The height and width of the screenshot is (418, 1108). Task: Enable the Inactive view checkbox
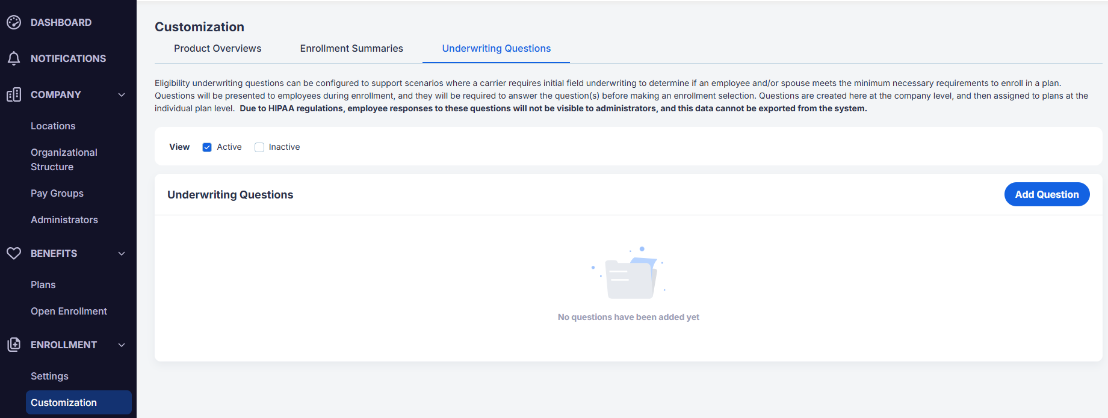click(259, 147)
